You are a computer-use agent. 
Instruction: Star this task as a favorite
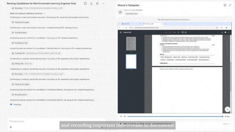(x=97, y=3)
